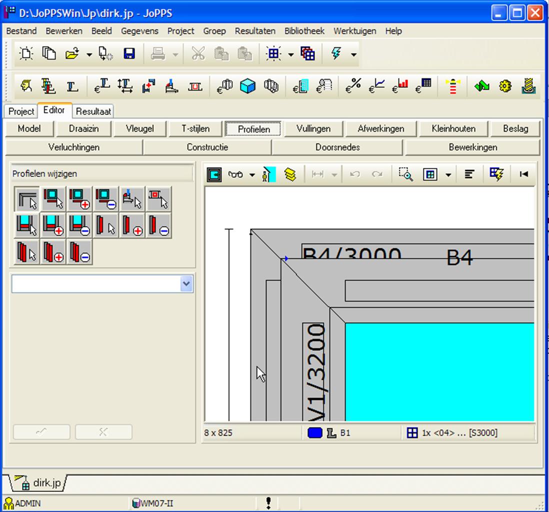Click the yellow layers stack icon
Viewport: 549px width, 512px height.
click(x=290, y=174)
